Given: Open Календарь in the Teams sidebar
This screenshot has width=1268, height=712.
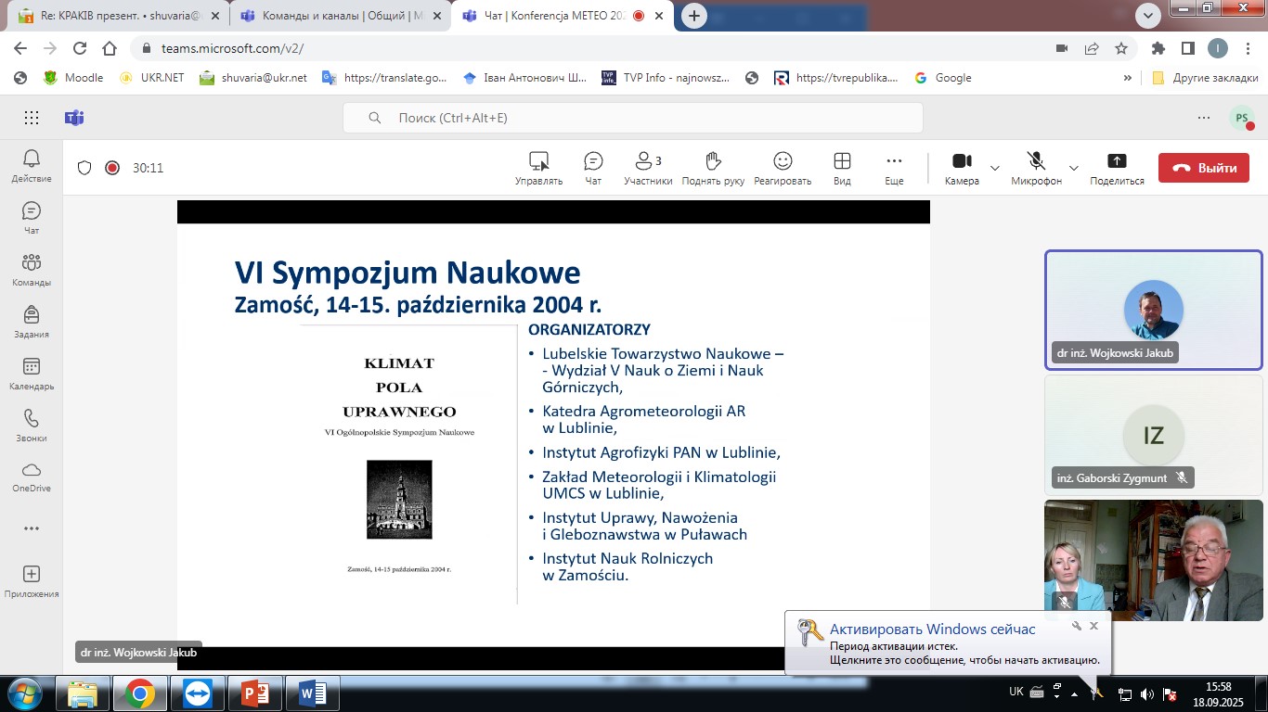Looking at the screenshot, I should coord(32,374).
